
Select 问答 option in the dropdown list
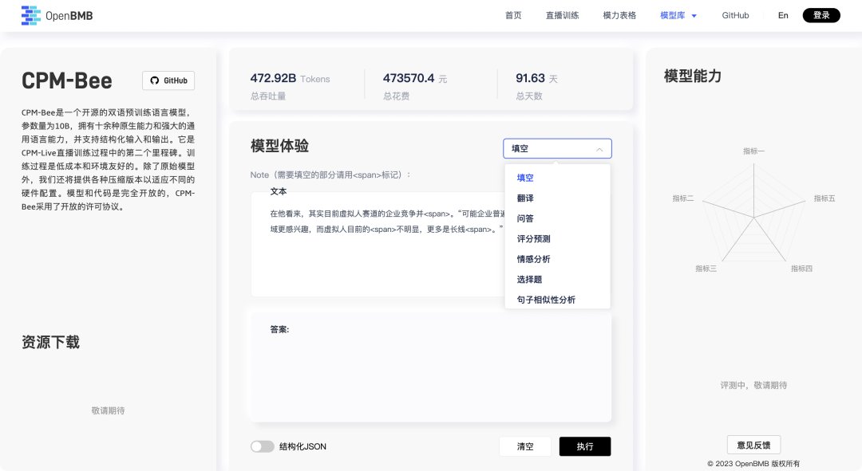(557, 218)
